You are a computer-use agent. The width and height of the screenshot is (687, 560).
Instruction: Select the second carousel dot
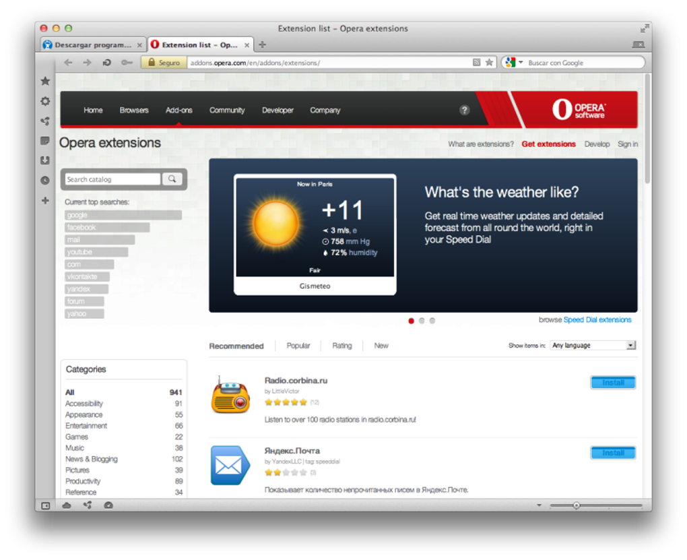422,321
